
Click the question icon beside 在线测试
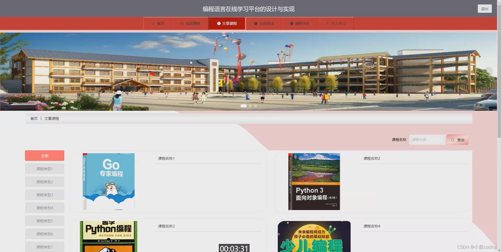[x=256, y=23]
